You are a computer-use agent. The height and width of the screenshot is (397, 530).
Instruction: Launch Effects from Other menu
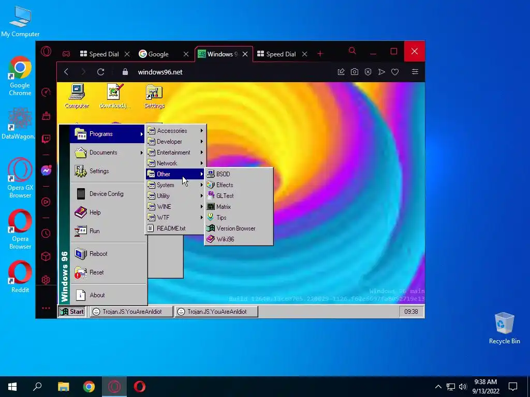tap(239, 185)
